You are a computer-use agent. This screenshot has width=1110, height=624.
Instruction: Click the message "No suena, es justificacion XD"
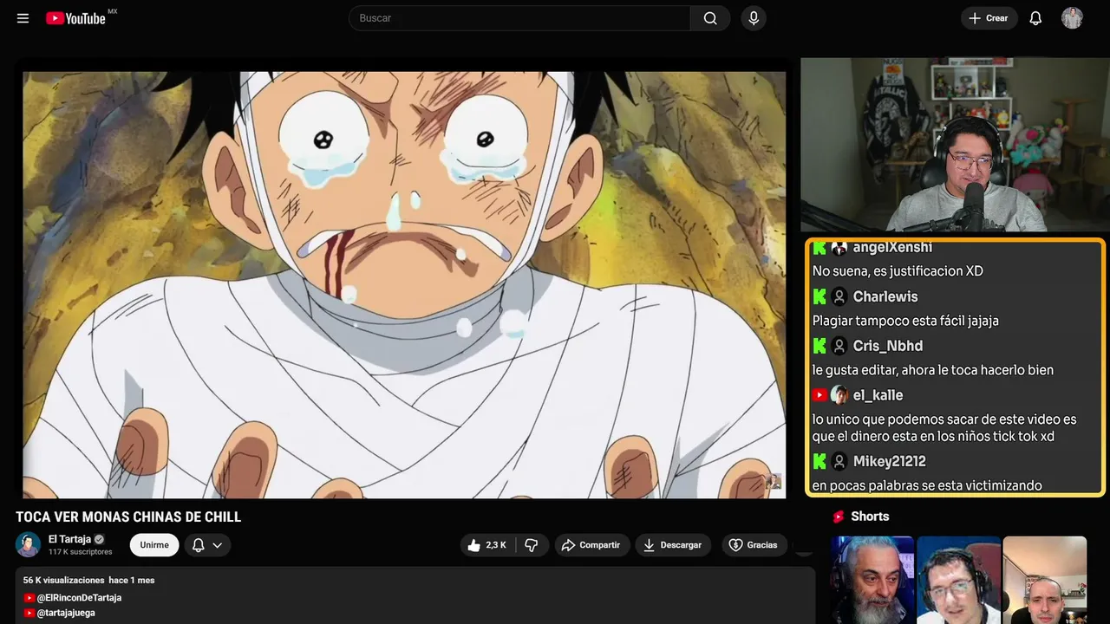[x=898, y=271]
